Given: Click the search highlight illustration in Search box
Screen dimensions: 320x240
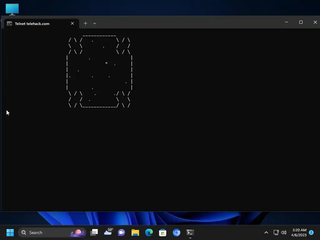Looking at the screenshot, I should click(77, 232).
